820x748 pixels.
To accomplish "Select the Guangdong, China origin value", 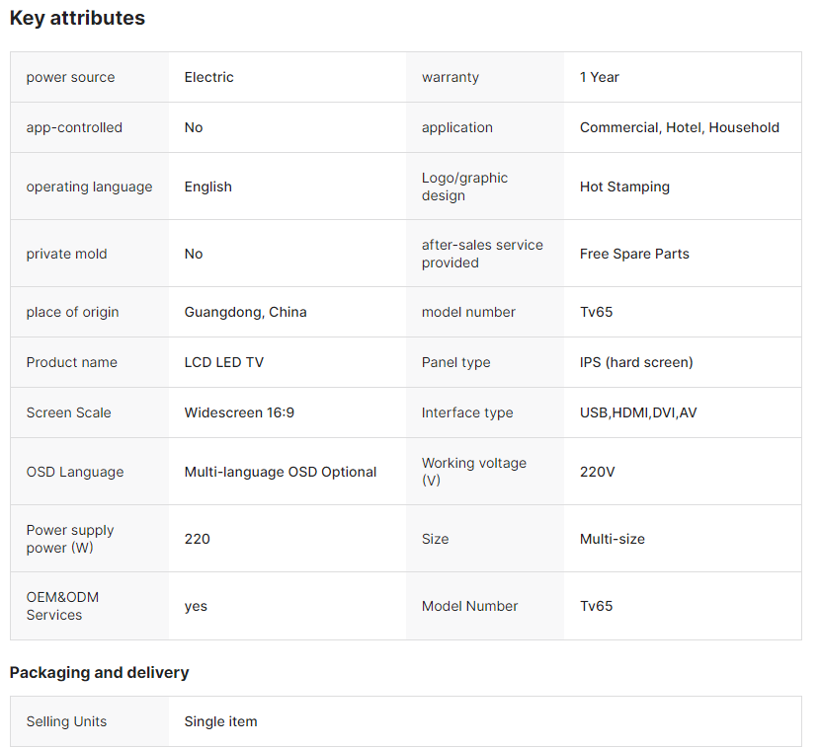I will 245,312.
